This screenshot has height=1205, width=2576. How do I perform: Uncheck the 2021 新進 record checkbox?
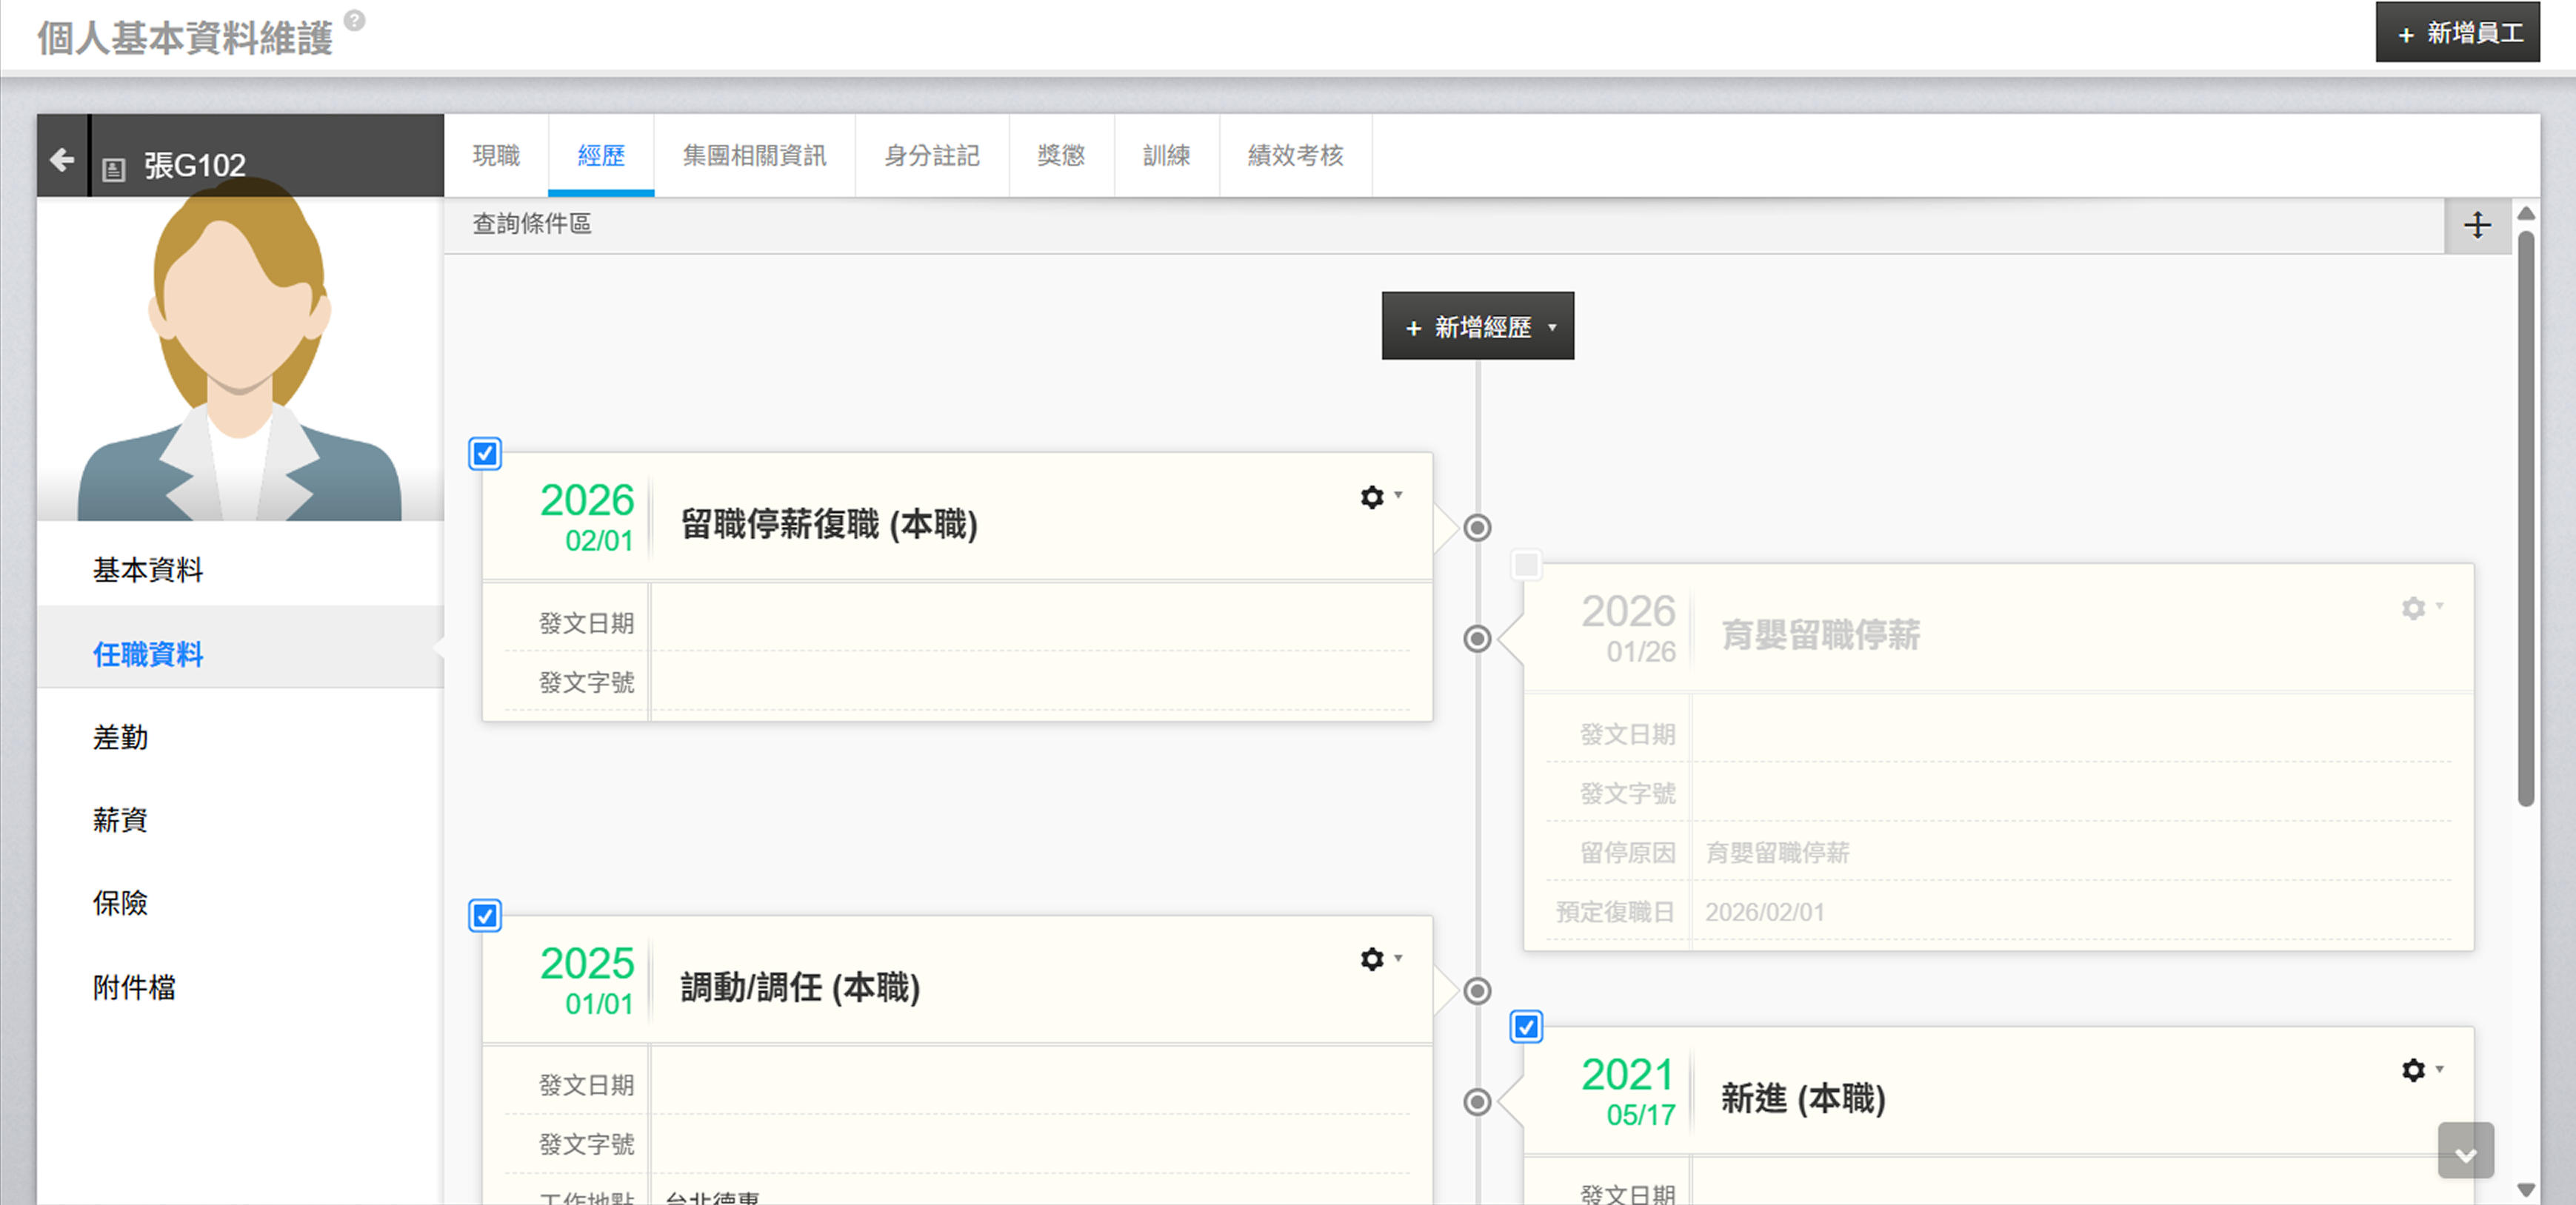pos(1526,1026)
